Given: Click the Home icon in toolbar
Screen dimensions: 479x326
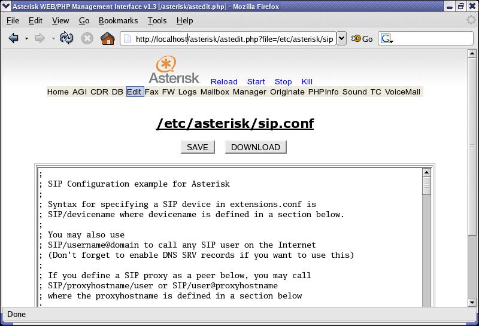Looking at the screenshot, I should click(x=108, y=38).
